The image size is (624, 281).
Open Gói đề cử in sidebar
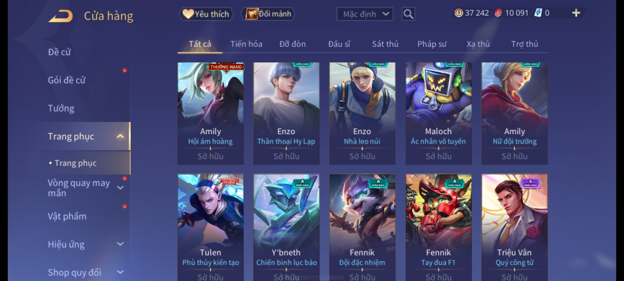67,80
